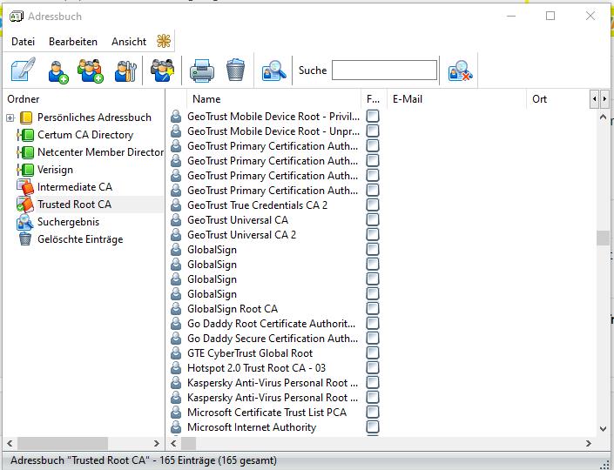The image size is (614, 470).
Task: Click the contact list horizontal scrollbar thumb
Action: pos(188,443)
